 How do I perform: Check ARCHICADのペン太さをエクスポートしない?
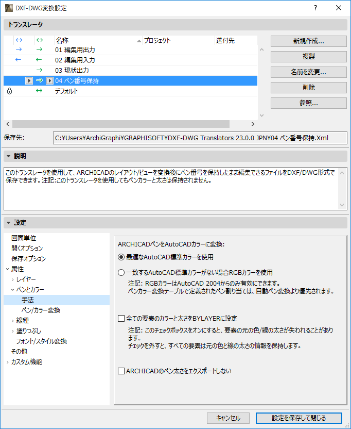121,371
